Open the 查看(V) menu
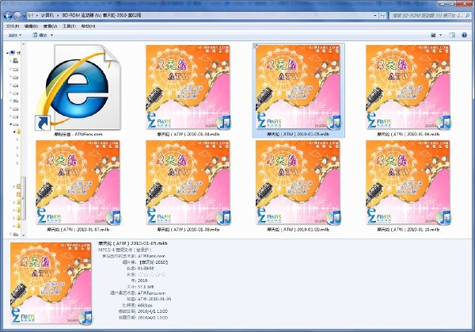The height and width of the screenshot is (332, 475). click(x=50, y=26)
